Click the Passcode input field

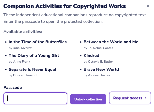(x=35, y=98)
